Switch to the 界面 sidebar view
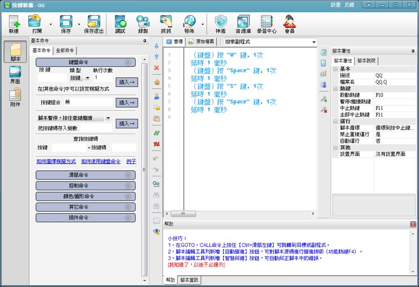 [x=15, y=75]
